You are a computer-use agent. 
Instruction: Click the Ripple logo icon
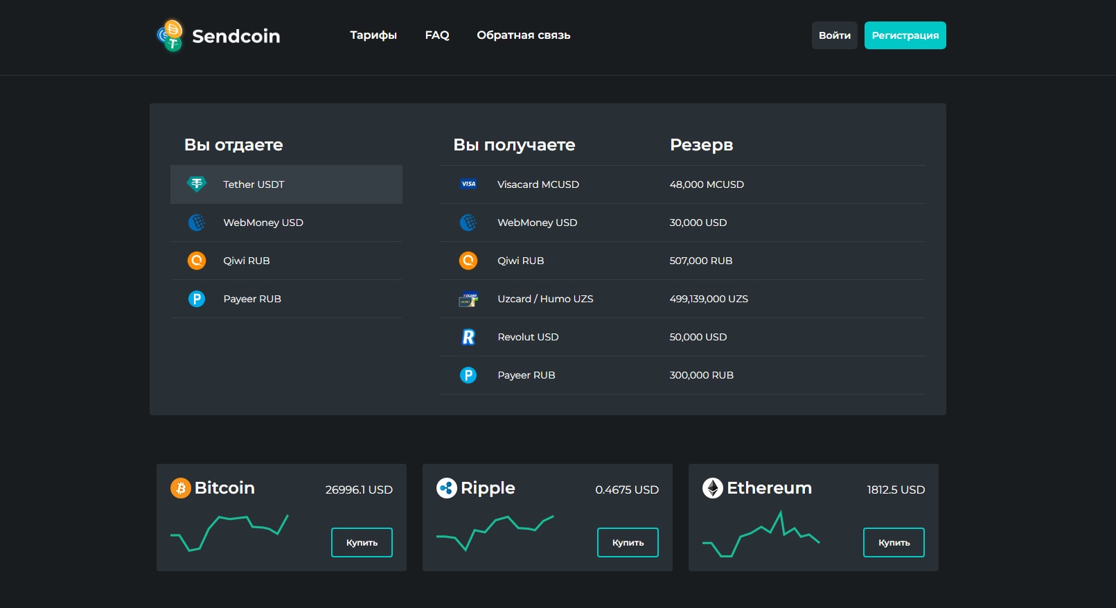pos(447,488)
